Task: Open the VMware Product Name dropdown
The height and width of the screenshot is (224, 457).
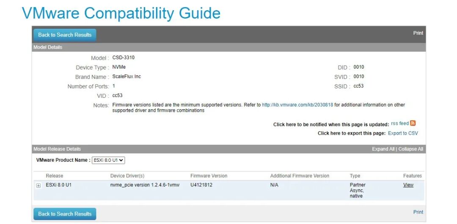Action: point(108,160)
